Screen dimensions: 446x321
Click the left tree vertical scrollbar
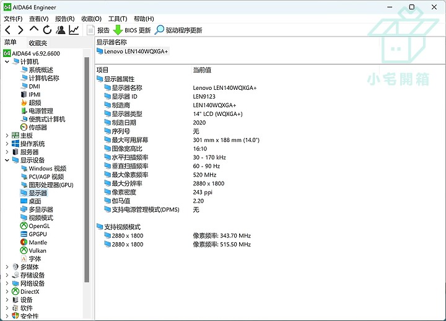(87, 170)
